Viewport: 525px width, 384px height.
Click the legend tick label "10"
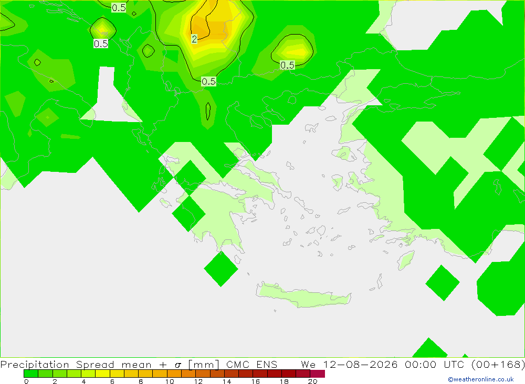pyautogui.click(x=170, y=381)
